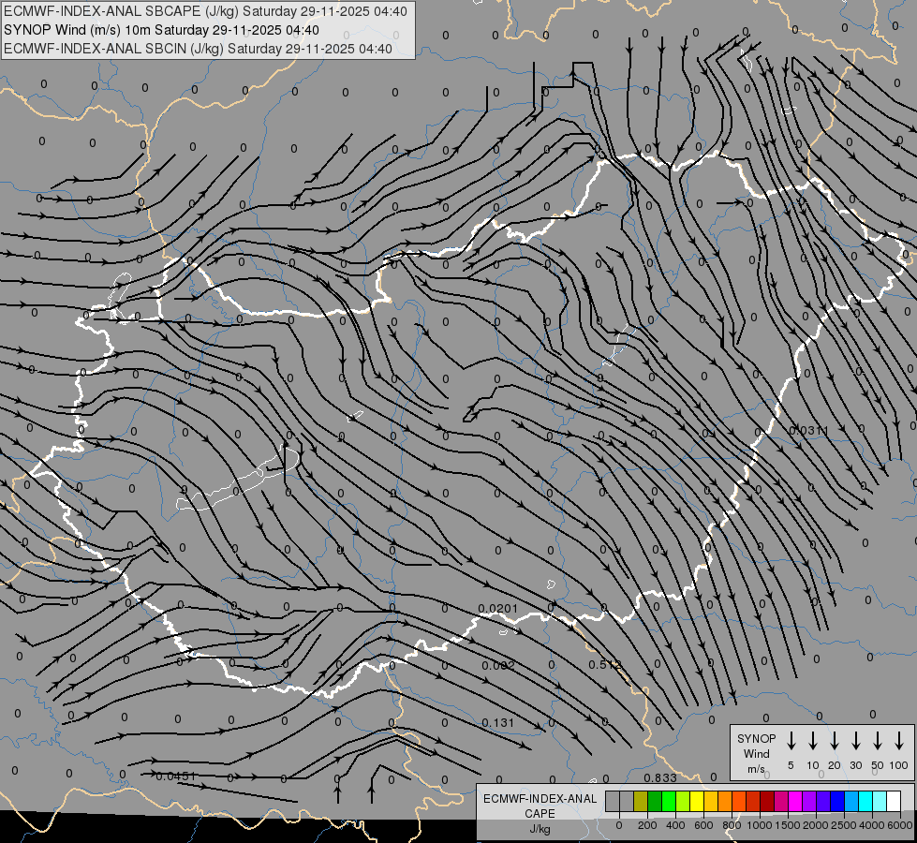Click the 0.512 value on the map
This screenshot has height=843, width=917.
pos(605,665)
